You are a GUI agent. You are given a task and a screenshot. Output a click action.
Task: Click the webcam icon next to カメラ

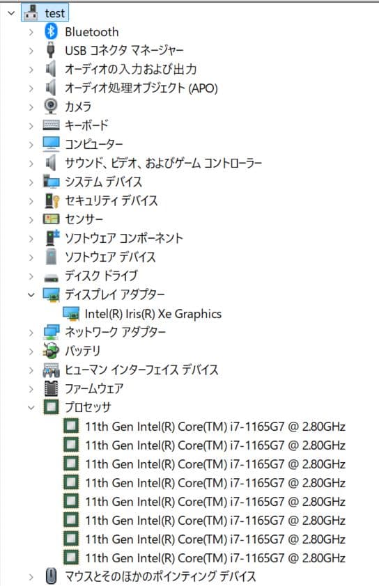(51, 106)
